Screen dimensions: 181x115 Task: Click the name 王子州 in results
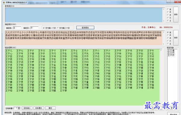pos(96,59)
